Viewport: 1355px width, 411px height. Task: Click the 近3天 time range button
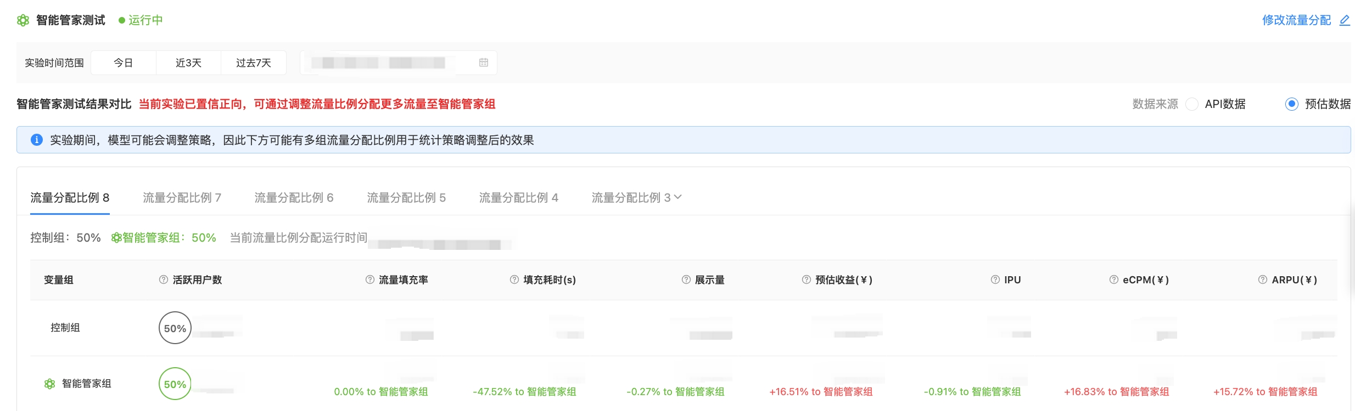click(x=188, y=62)
